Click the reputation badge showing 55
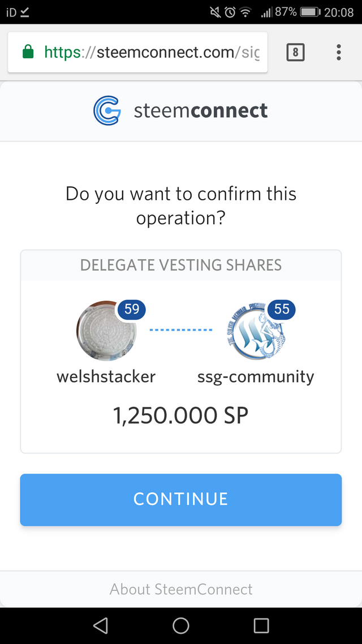This screenshot has width=362, height=644. 282,309
